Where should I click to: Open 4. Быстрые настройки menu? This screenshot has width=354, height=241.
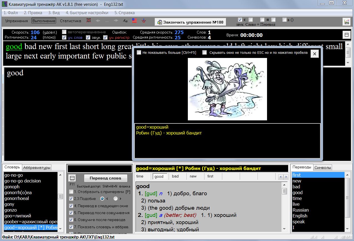coord(87,13)
